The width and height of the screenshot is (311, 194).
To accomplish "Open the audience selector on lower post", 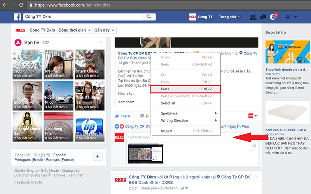I will 184,188.
